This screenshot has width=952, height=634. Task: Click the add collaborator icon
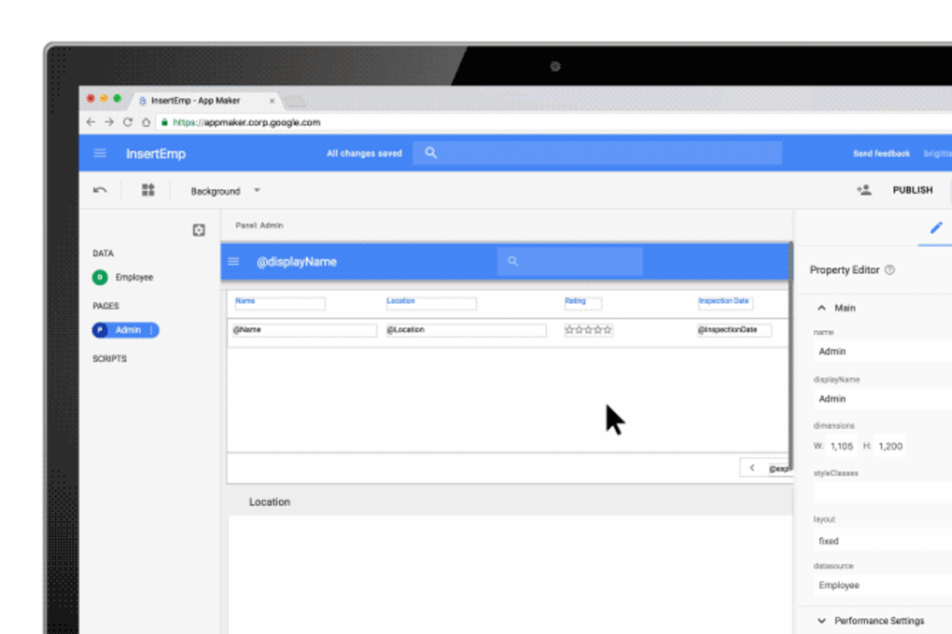click(x=864, y=190)
